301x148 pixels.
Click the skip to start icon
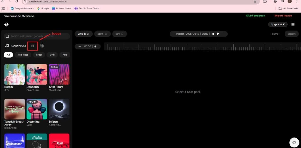click(x=213, y=34)
